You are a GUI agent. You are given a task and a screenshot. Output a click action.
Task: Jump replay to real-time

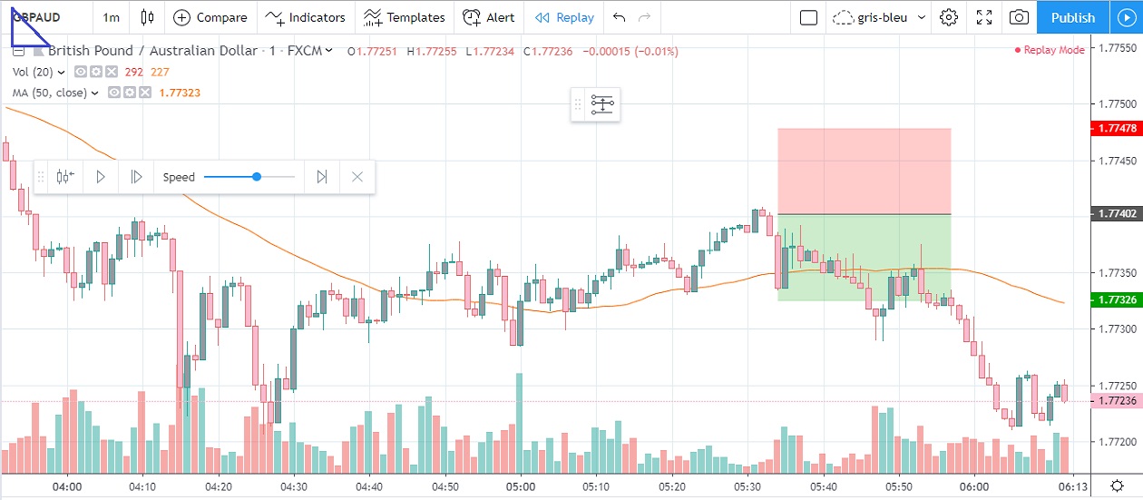[321, 177]
